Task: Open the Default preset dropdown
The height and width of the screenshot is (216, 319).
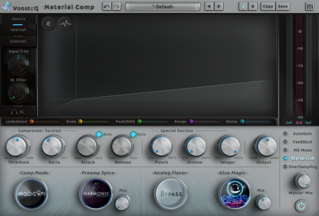Action: [x=163, y=7]
